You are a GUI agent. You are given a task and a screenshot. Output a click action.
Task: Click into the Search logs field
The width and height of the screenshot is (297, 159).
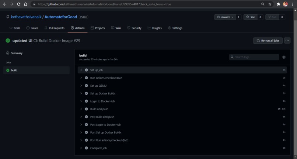pyautogui.click(x=254, y=57)
